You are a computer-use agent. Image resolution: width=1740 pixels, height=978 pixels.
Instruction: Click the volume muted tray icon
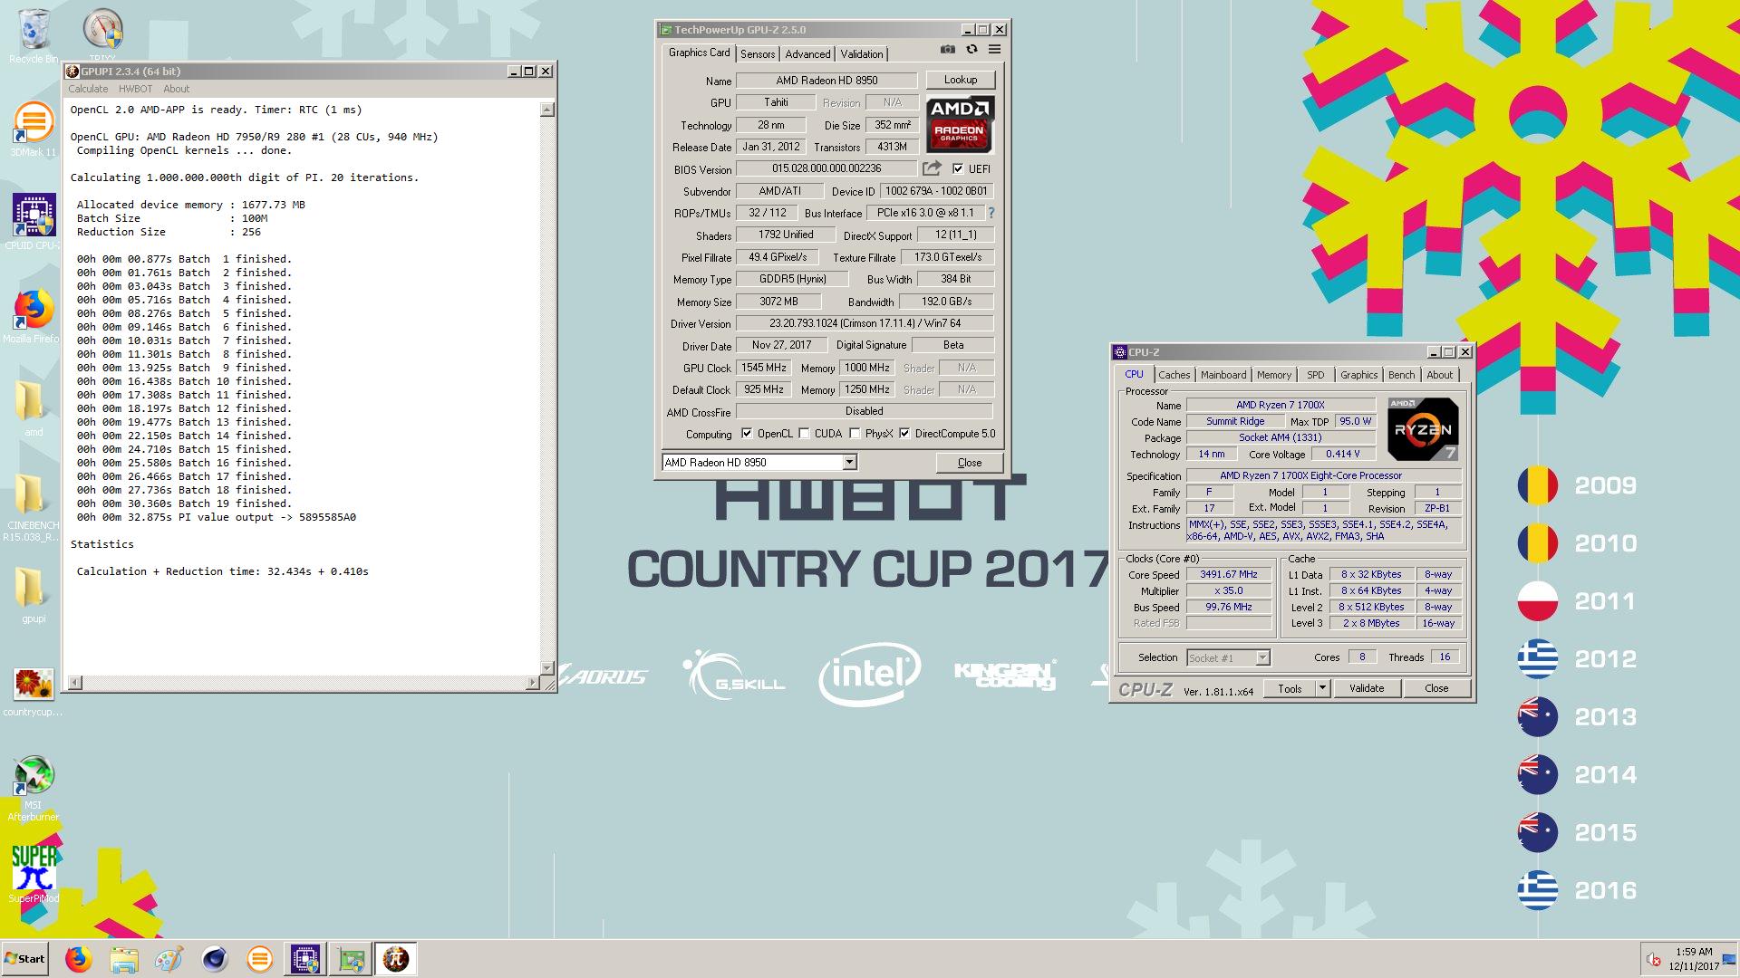[1653, 960]
